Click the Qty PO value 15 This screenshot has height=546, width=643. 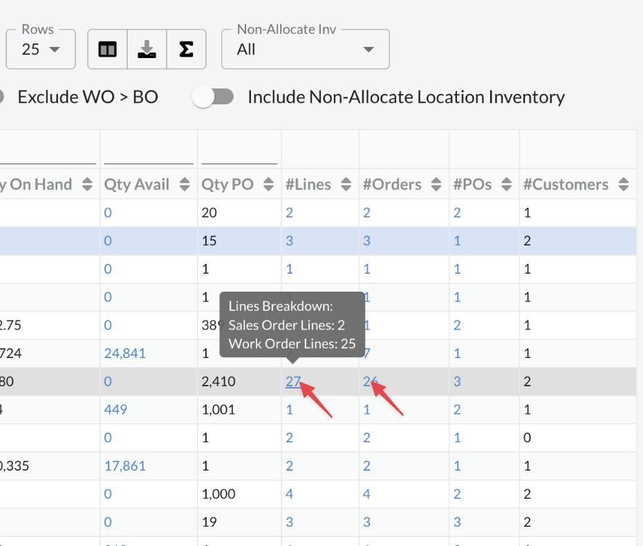[x=209, y=241]
